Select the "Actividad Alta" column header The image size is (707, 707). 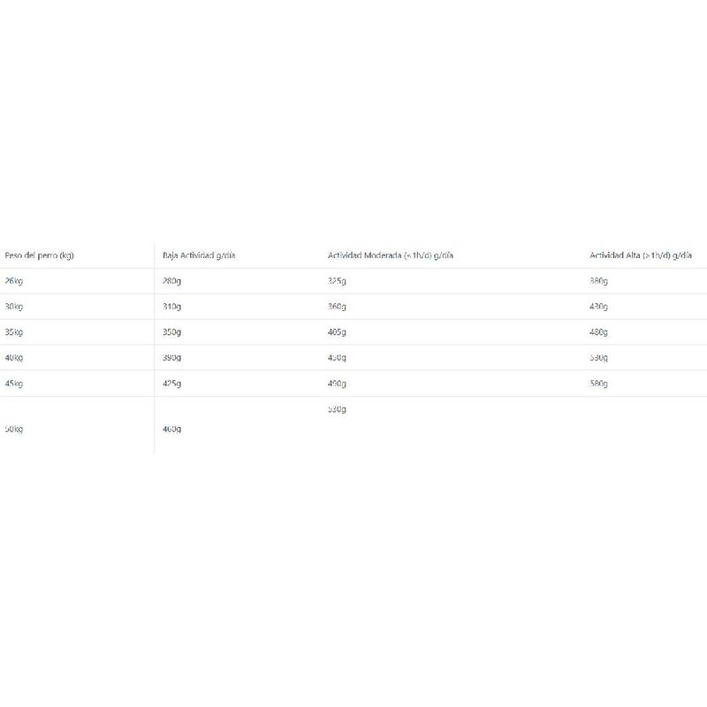click(x=641, y=255)
